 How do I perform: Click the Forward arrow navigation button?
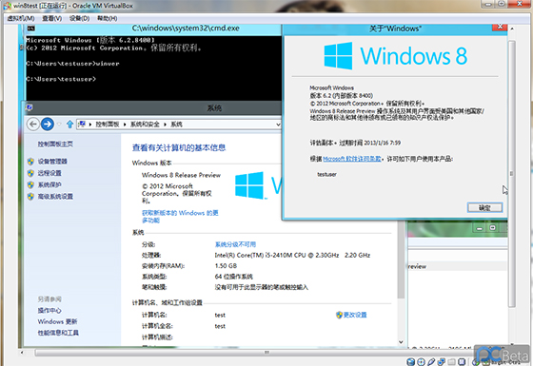pos(48,125)
